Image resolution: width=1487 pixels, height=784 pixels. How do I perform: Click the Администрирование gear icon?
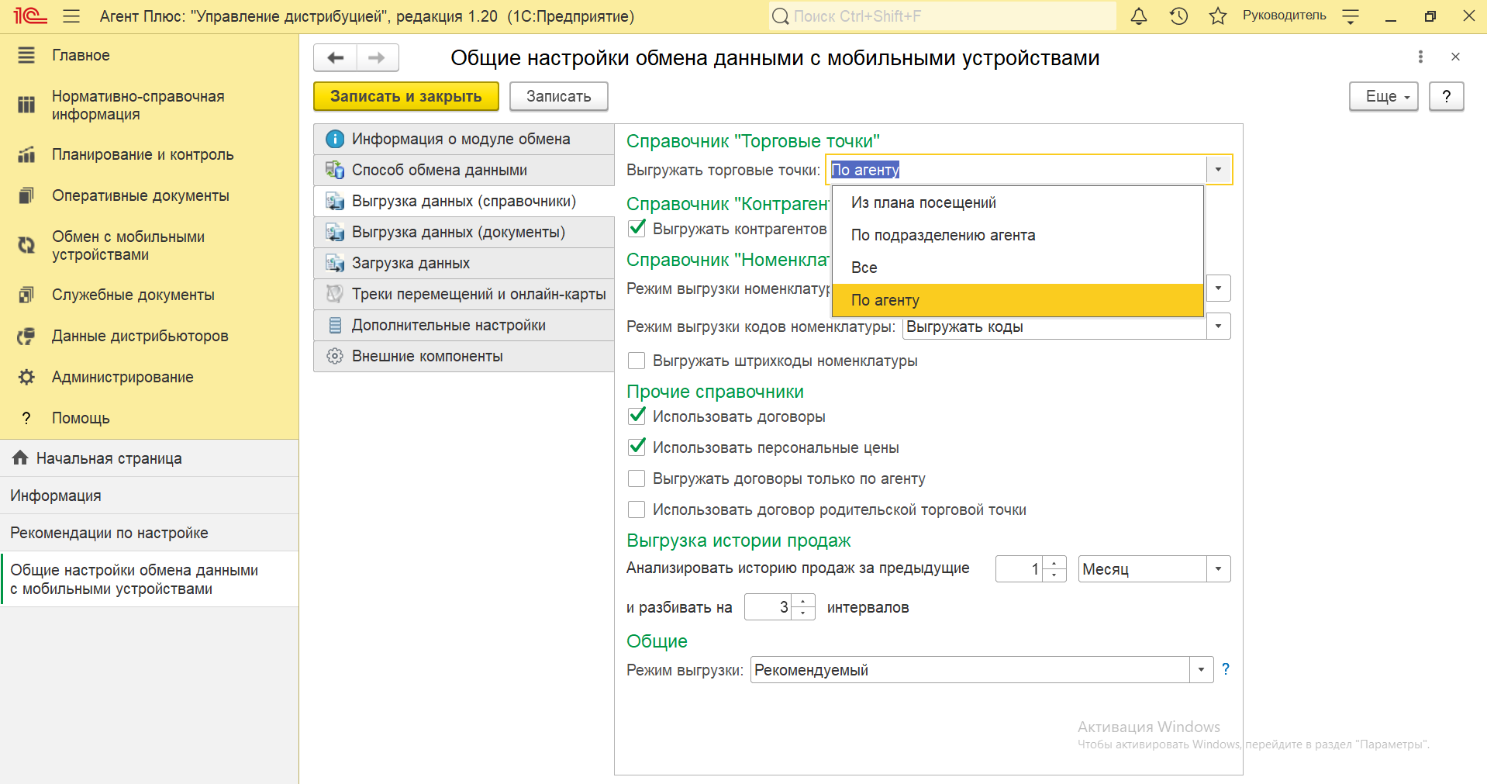[x=26, y=377]
